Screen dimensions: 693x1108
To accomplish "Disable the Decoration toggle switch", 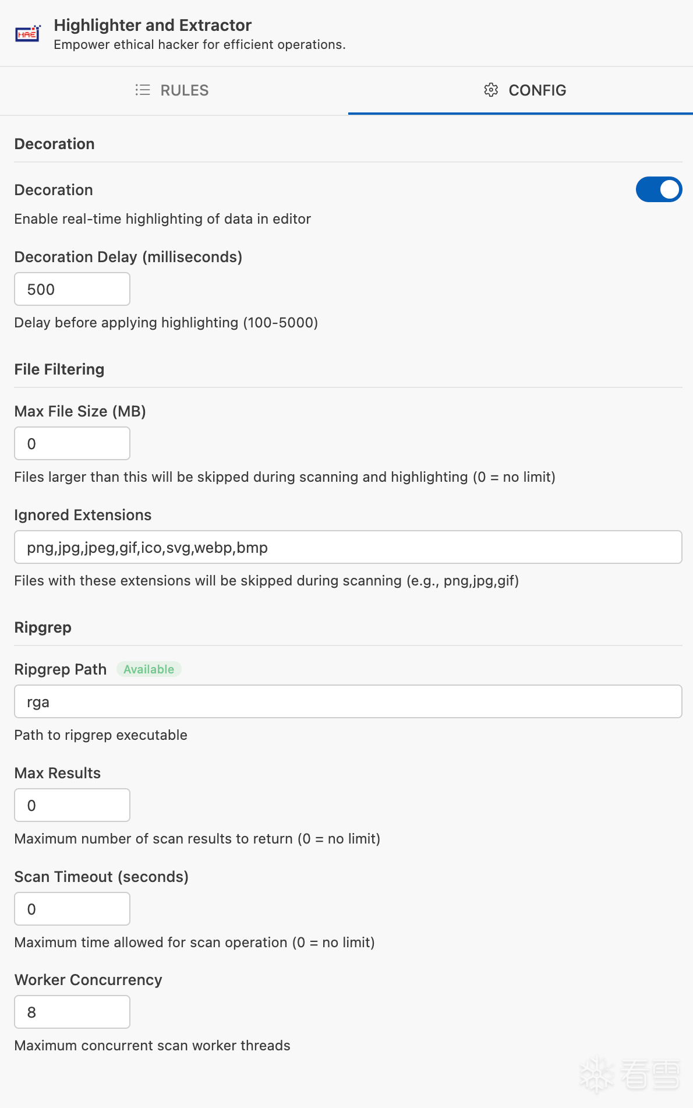I will pos(659,189).
